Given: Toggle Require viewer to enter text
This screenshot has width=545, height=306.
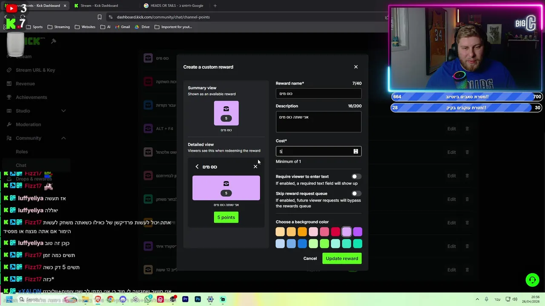Looking at the screenshot, I should point(356,176).
